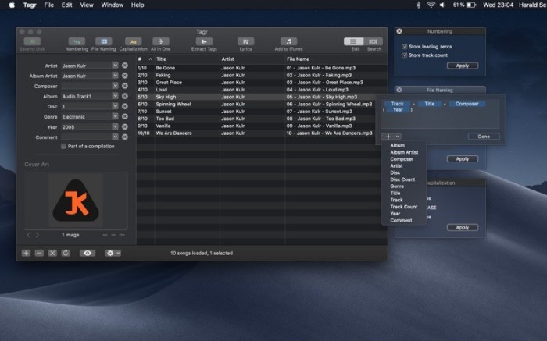The height and width of the screenshot is (341, 547).
Task: Open the Album field dropdown arrow
Action: pyautogui.click(x=115, y=96)
